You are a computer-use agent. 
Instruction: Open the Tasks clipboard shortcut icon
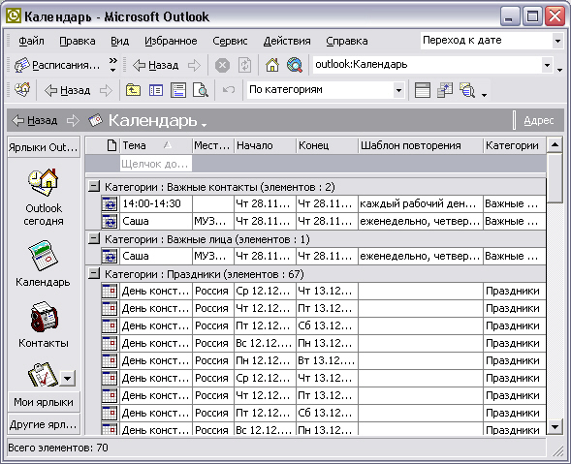coord(43,375)
